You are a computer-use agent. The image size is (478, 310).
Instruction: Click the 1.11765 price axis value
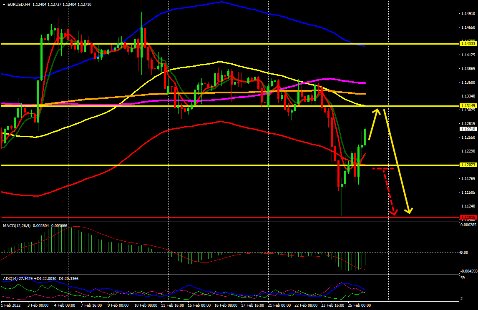click(x=468, y=178)
